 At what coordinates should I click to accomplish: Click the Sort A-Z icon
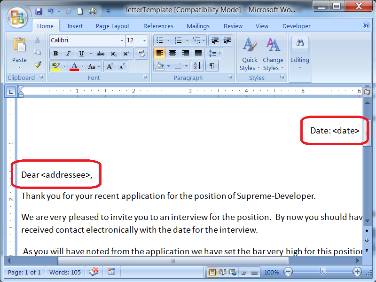pos(197,66)
